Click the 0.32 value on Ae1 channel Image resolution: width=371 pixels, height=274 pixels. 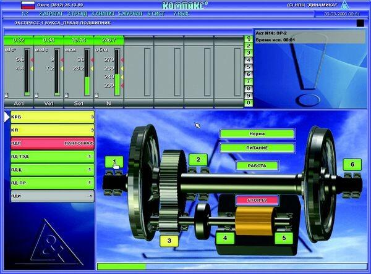(19, 40)
